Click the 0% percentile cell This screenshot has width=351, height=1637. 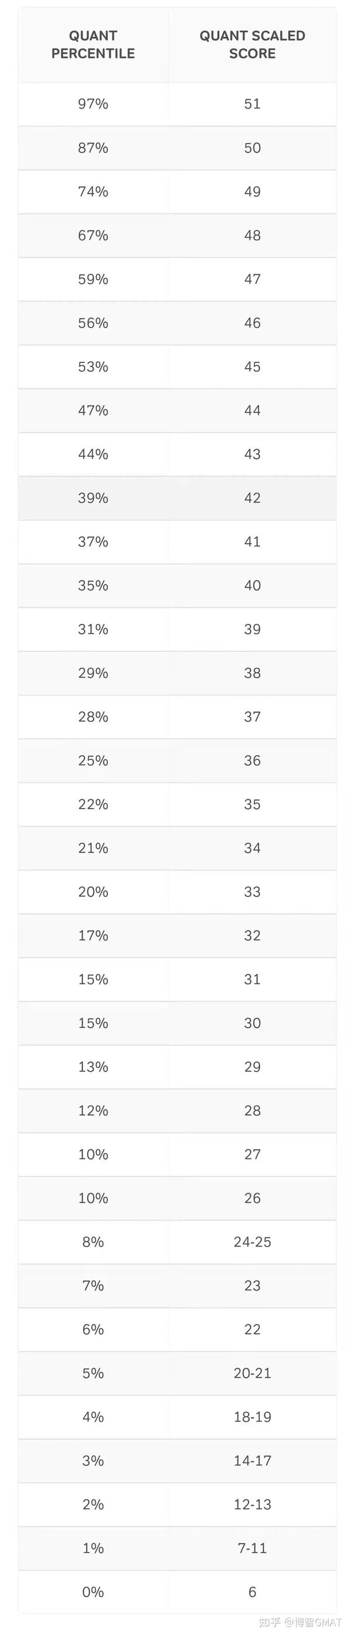point(93,1592)
